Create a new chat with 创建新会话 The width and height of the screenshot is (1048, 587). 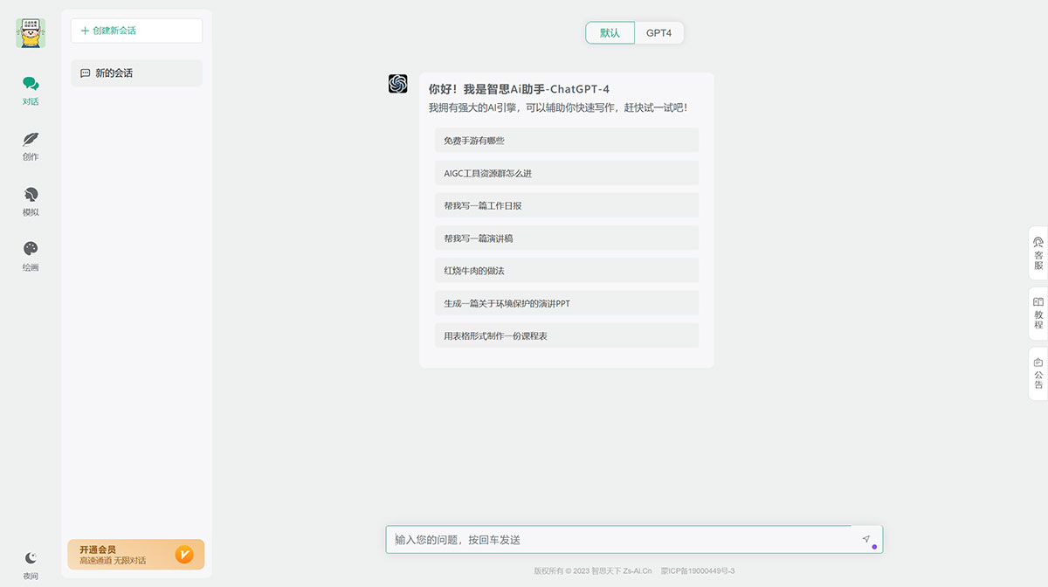136,31
